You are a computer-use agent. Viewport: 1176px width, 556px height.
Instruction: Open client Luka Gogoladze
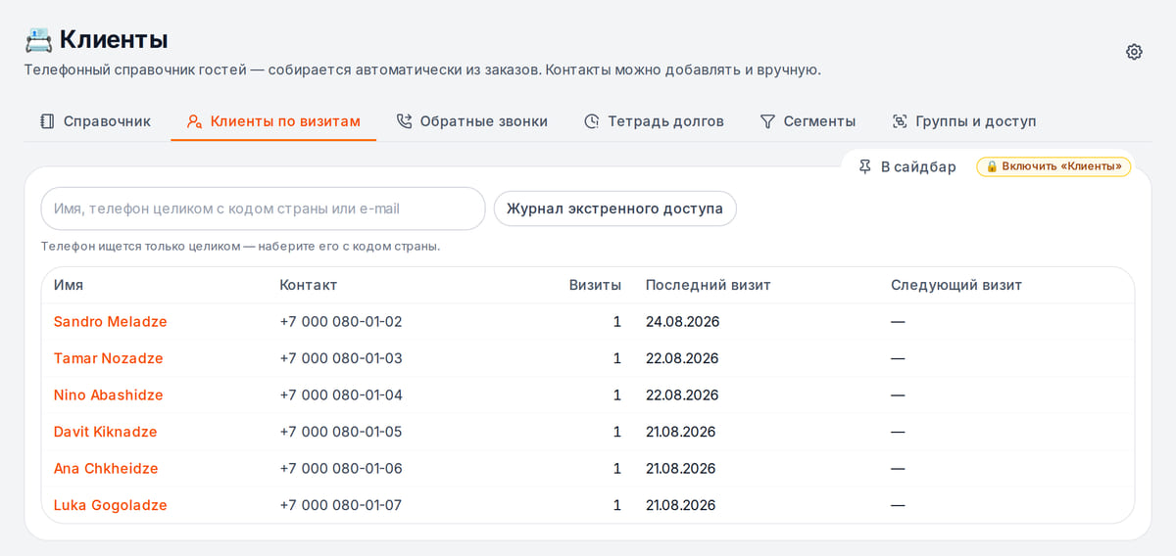point(110,505)
